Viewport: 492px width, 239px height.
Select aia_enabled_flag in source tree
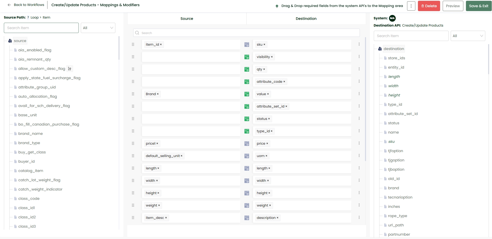coord(35,50)
